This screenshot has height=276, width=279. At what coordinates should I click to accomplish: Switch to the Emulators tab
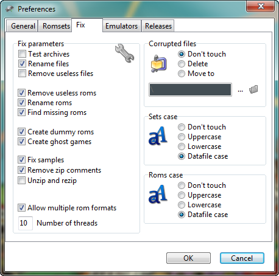[x=122, y=26]
